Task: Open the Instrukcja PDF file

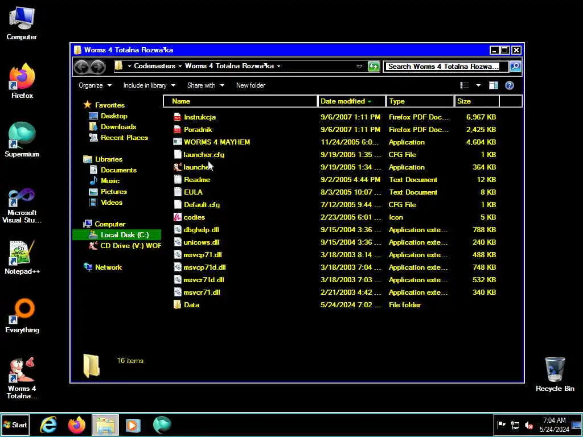Action: (200, 117)
